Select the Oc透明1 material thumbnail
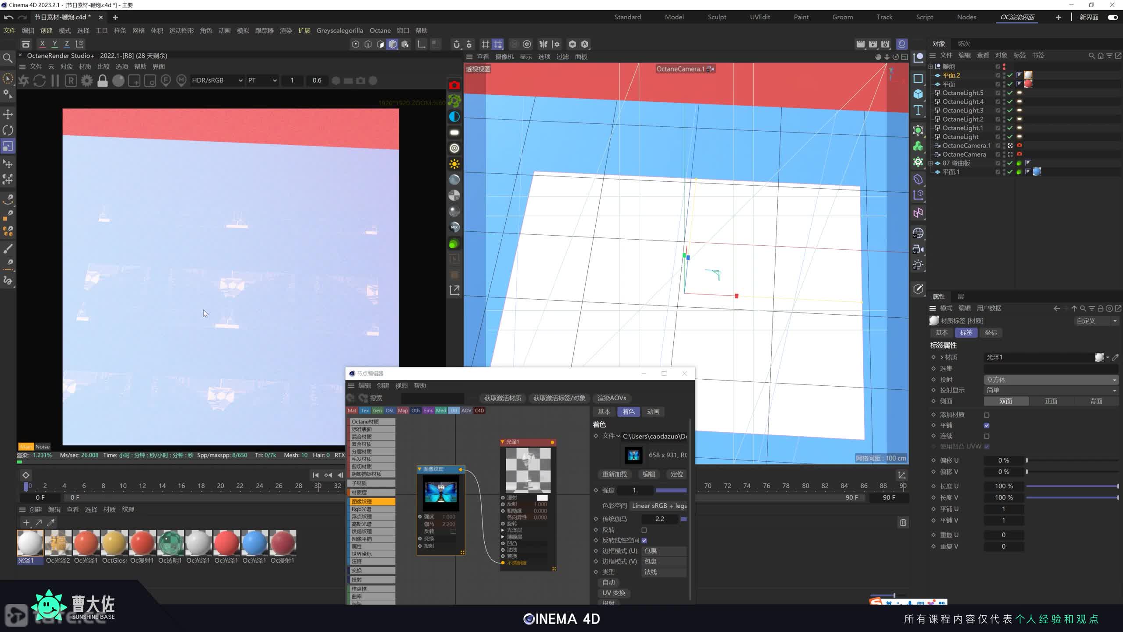The image size is (1123, 632). click(x=170, y=543)
